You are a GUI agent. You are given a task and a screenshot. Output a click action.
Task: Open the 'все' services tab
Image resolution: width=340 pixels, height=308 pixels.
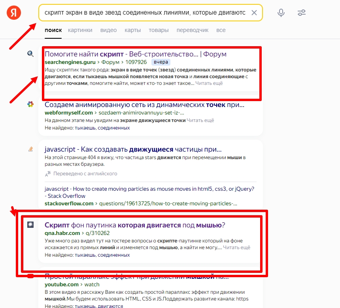point(221,30)
